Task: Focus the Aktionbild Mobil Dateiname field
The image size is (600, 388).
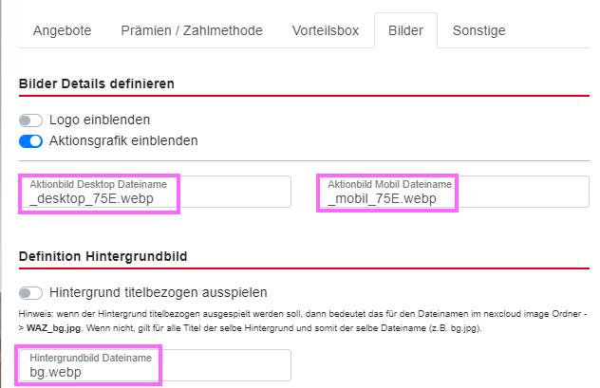Action: click(454, 194)
